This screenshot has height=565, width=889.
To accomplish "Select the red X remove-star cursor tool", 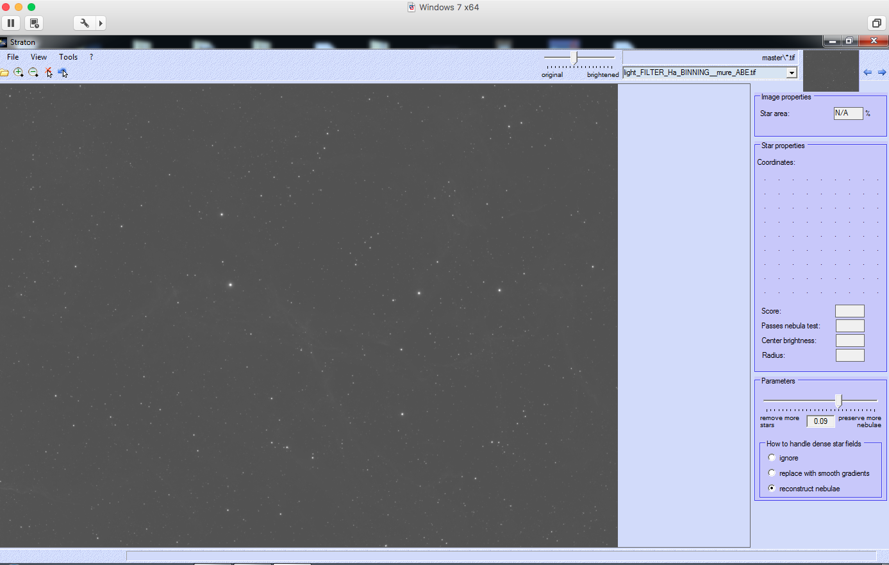I will coord(49,72).
